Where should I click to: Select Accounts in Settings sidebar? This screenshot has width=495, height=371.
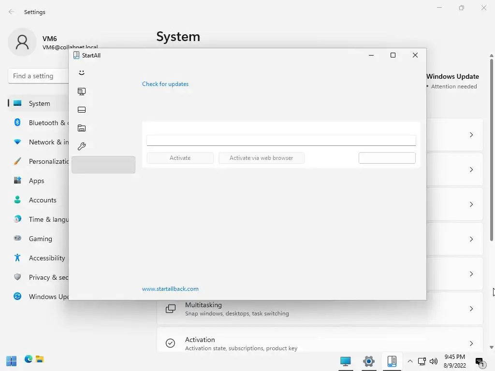tap(38, 200)
